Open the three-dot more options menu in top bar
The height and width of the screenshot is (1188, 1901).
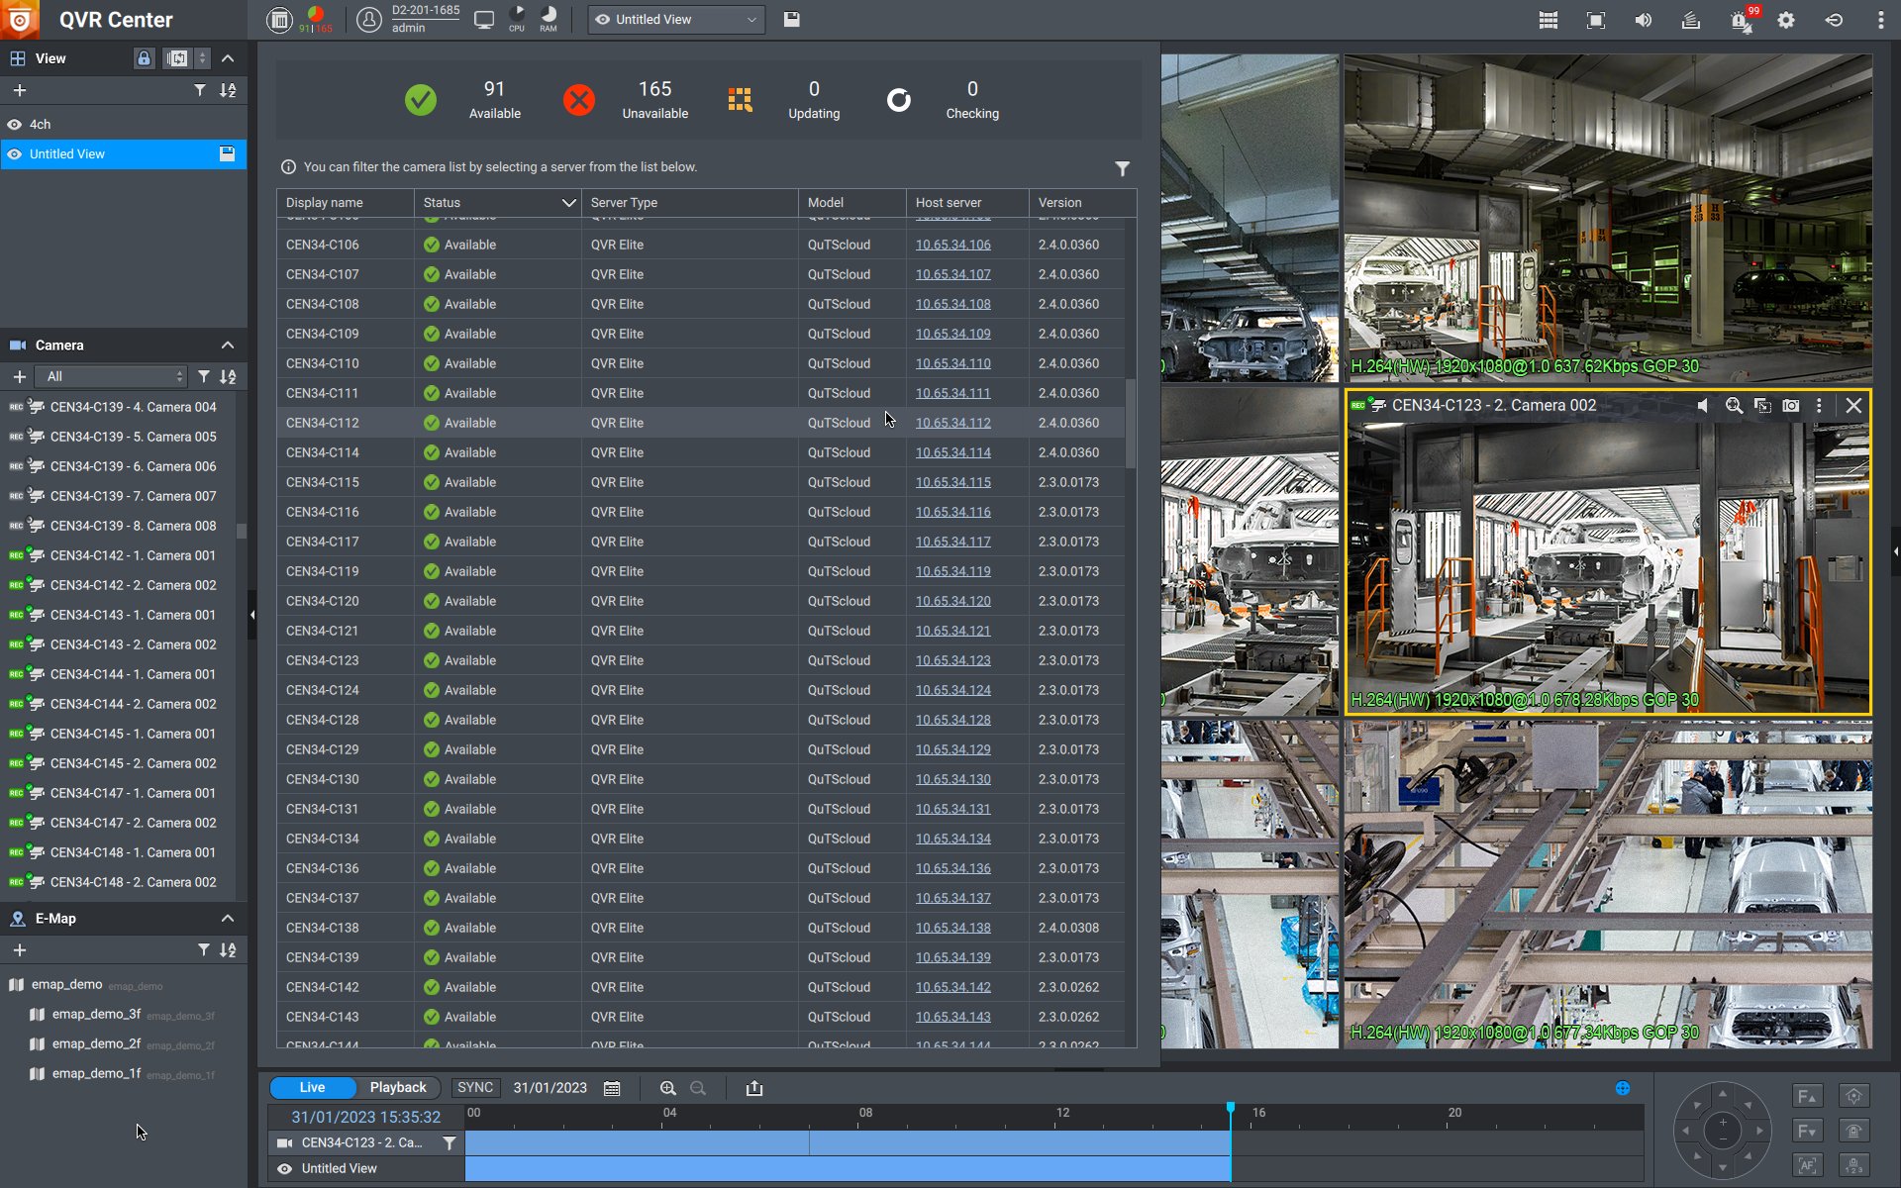point(1880,20)
